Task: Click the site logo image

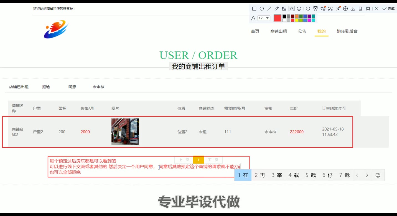Action: coord(56,29)
